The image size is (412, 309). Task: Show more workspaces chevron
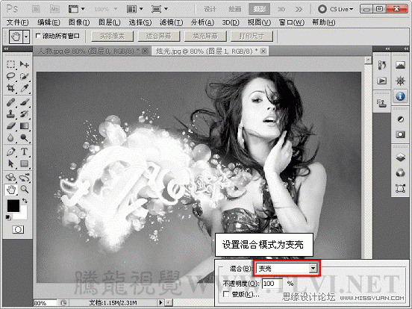pyautogui.click(x=299, y=10)
